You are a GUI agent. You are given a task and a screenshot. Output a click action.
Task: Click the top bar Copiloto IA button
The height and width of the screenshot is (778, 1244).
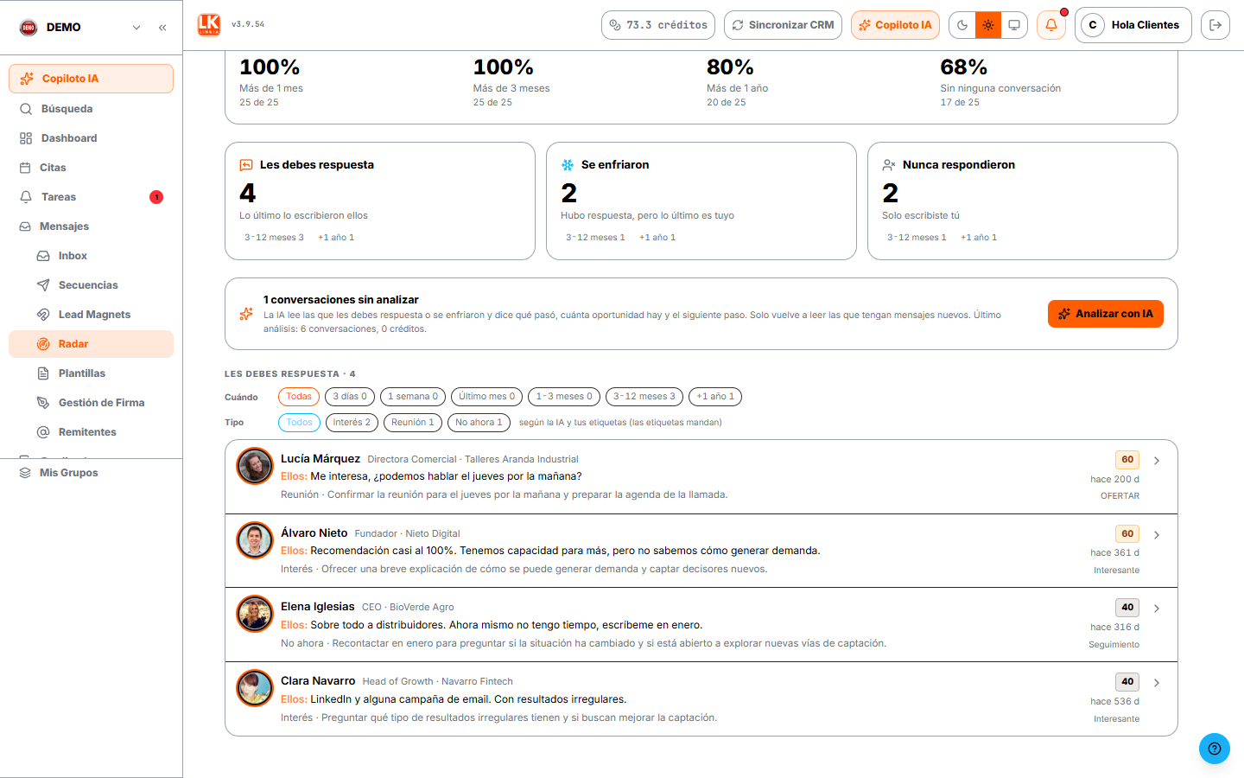point(895,25)
